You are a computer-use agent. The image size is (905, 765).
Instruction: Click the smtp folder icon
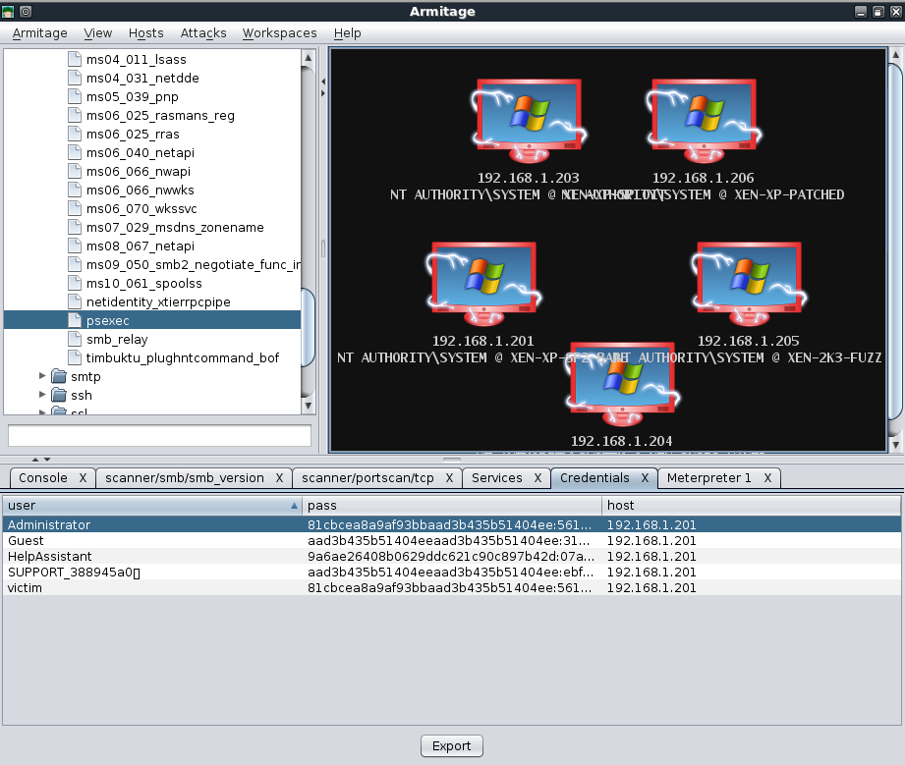click(x=59, y=377)
